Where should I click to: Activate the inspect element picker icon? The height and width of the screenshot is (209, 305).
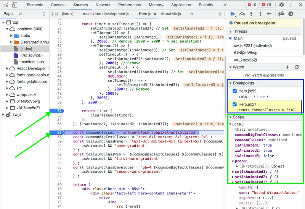[x=6, y=5]
